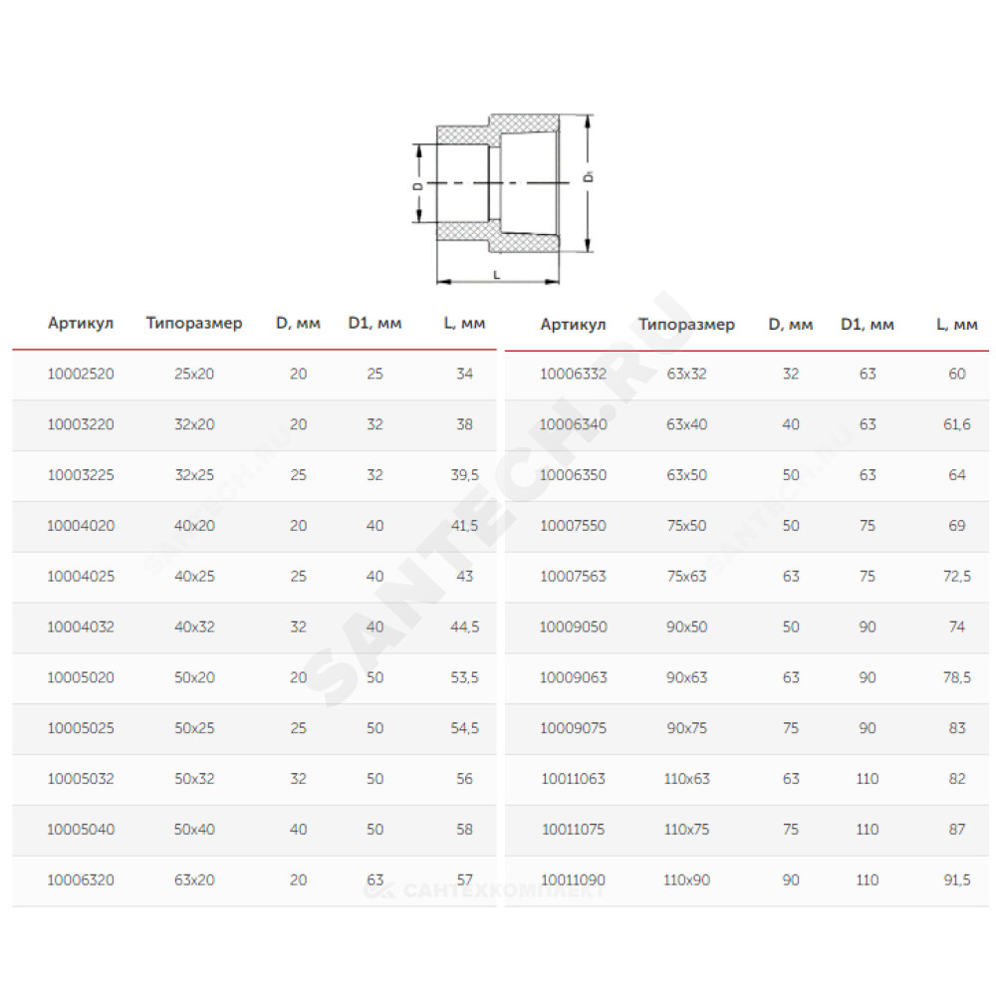996x996 pixels.
Task: Select article number 10002520
Action: (x=81, y=373)
